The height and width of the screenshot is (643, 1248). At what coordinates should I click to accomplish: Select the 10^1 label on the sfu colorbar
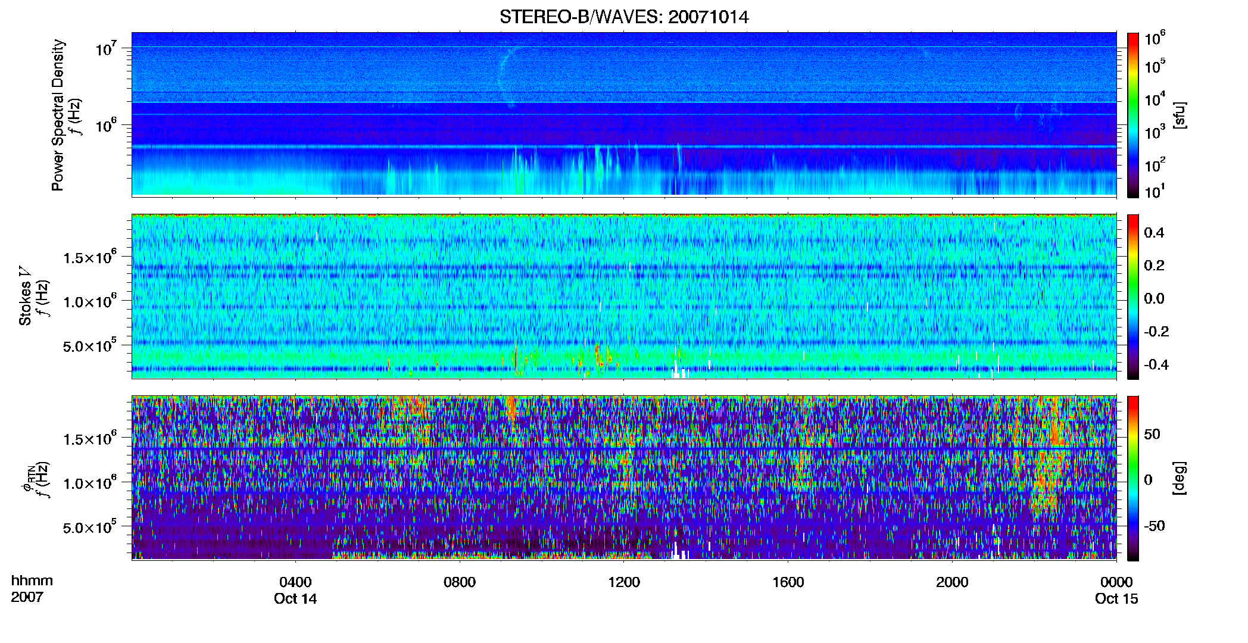pyautogui.click(x=1155, y=192)
